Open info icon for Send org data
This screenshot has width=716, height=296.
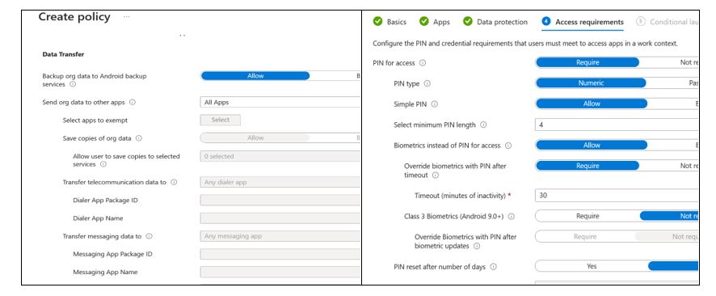(x=133, y=103)
